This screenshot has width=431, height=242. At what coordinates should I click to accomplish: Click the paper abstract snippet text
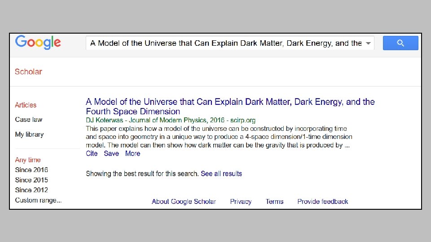219,137
